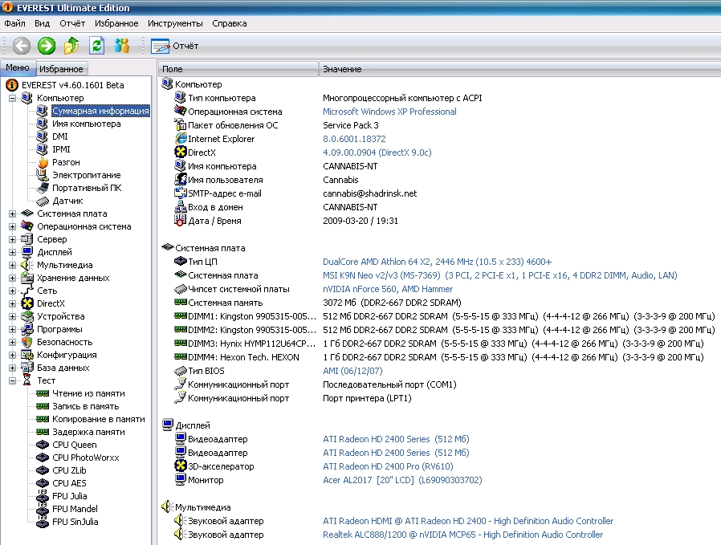Expand the Системная плата tree node
Screen dimensions: 721x545
pos(13,214)
